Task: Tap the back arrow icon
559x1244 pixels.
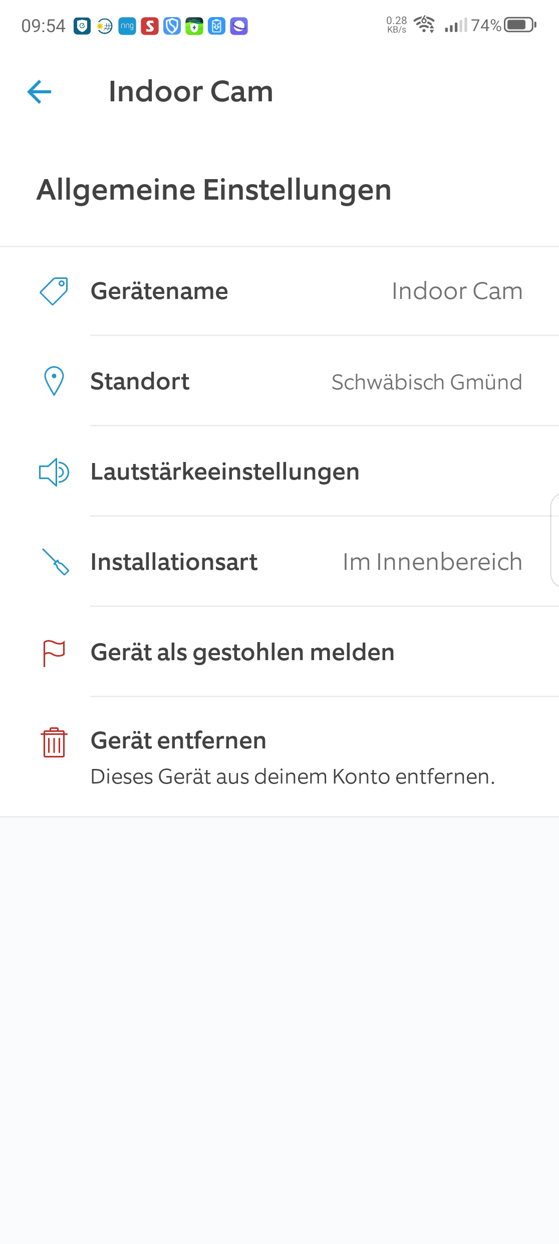Action: click(40, 92)
